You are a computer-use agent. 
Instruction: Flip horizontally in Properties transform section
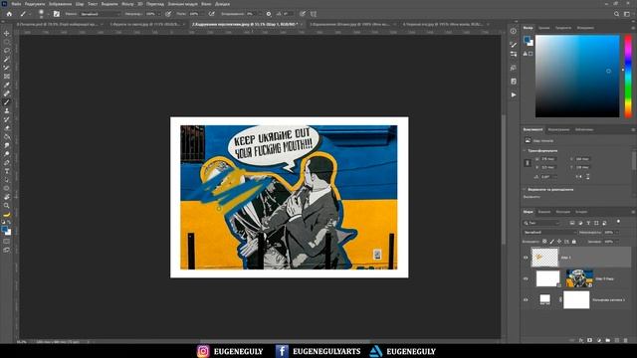(579, 177)
